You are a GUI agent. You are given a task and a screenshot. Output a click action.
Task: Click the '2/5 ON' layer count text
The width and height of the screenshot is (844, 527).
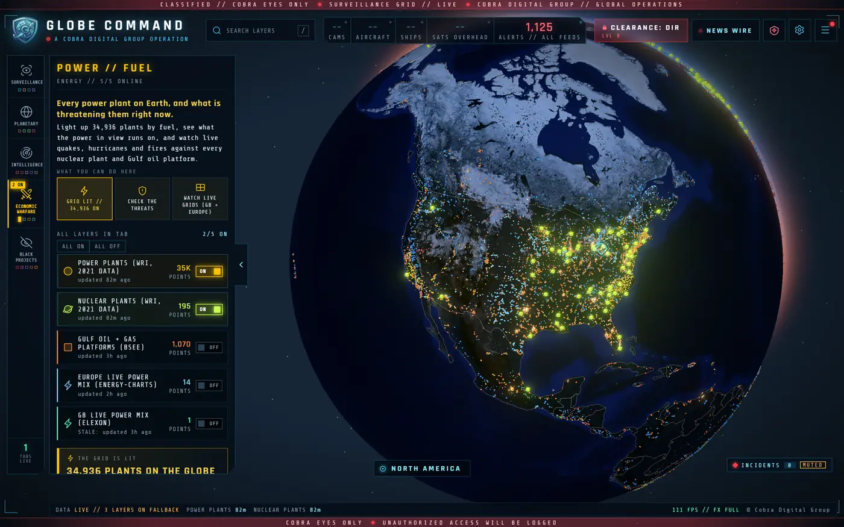[215, 234]
